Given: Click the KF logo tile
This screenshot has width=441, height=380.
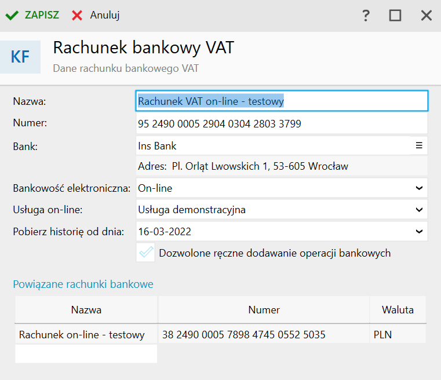Looking at the screenshot, I should (20, 57).
